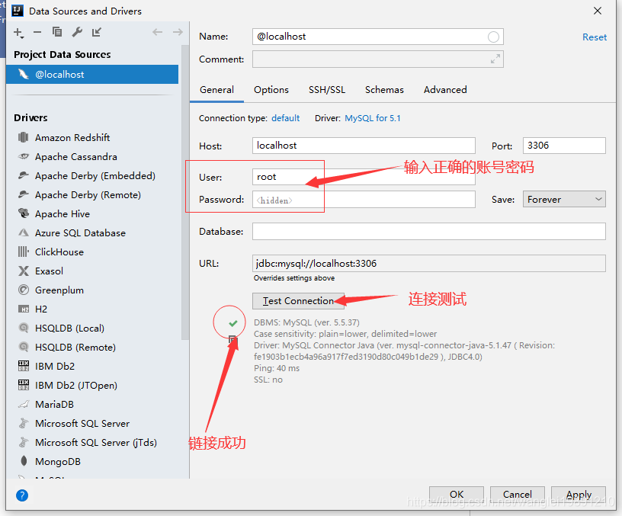Viewport: 622px width, 516px height.
Task: Close the Data Sources and Drivers dialog
Action: pos(598,11)
